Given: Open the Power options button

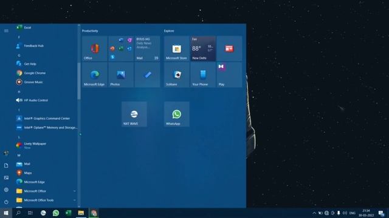Looking at the screenshot, I should 6,202.
